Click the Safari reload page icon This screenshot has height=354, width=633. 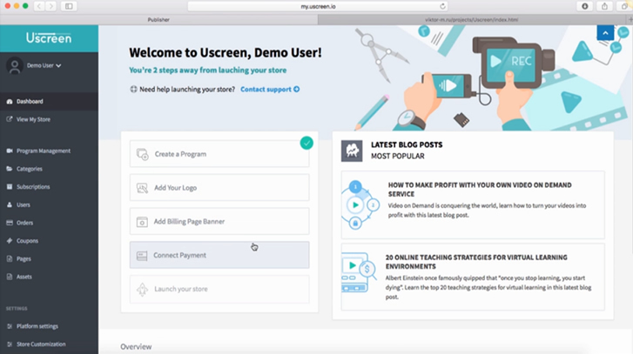coord(442,6)
